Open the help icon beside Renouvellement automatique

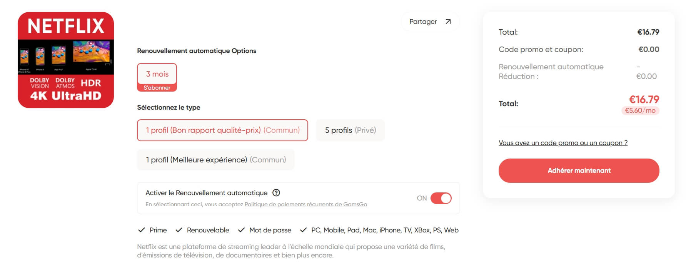click(x=276, y=193)
